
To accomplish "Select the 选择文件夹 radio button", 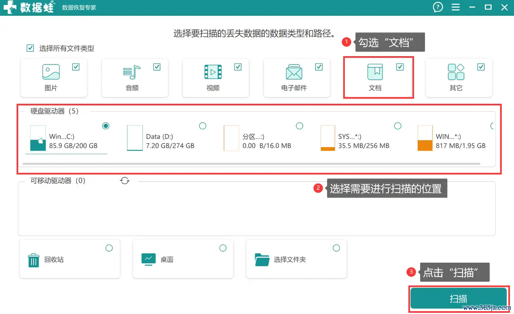I will click(x=336, y=248).
